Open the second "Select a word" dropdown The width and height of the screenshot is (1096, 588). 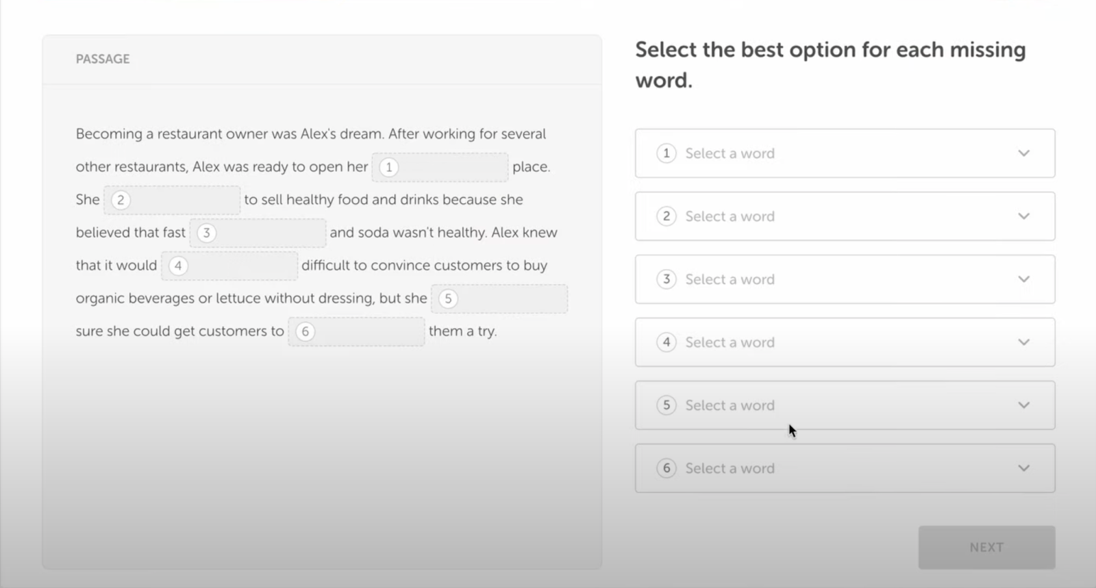(844, 216)
